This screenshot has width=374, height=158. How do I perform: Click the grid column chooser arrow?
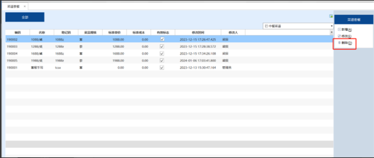pos(331,32)
